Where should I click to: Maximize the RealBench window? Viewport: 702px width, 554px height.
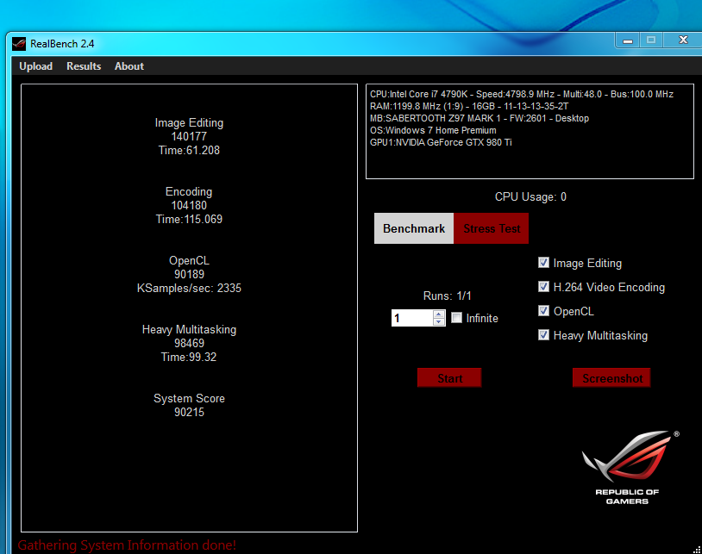point(651,40)
